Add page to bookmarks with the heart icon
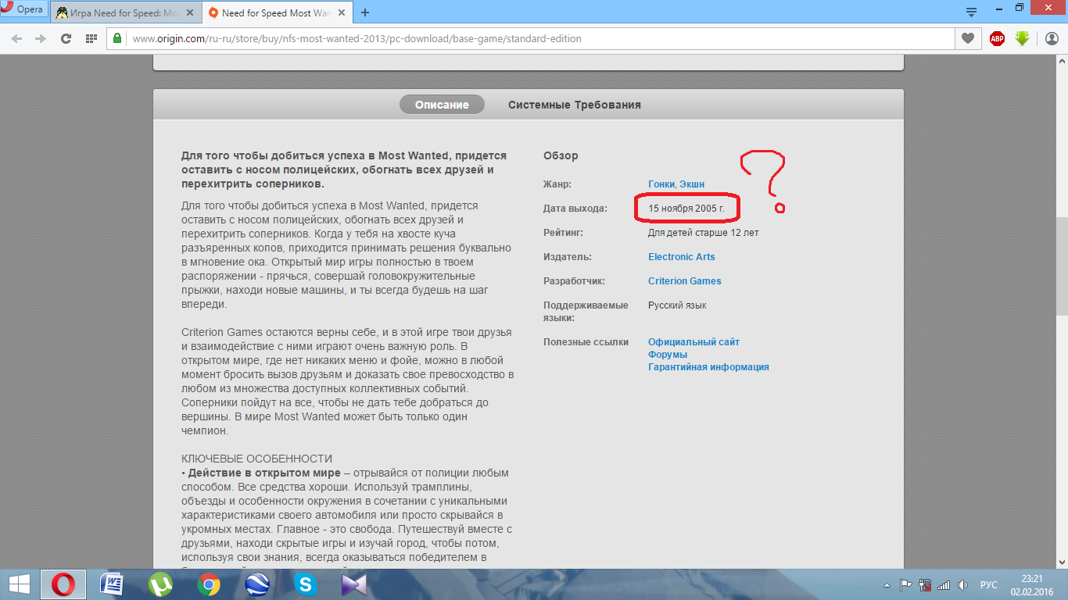1068x600 pixels. [968, 38]
